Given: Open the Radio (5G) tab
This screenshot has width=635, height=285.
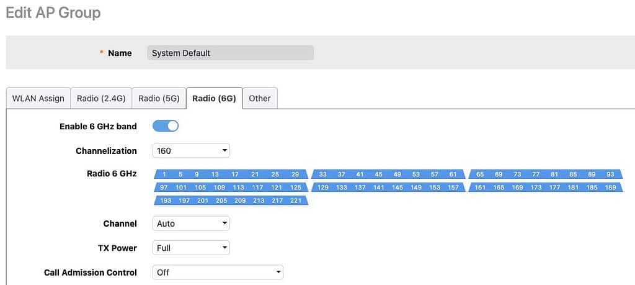Looking at the screenshot, I should [x=159, y=98].
